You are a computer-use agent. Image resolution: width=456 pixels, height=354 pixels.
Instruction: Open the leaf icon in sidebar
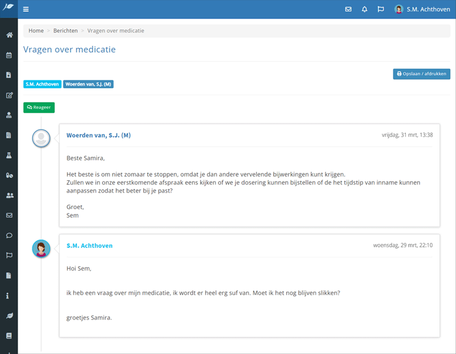9,315
